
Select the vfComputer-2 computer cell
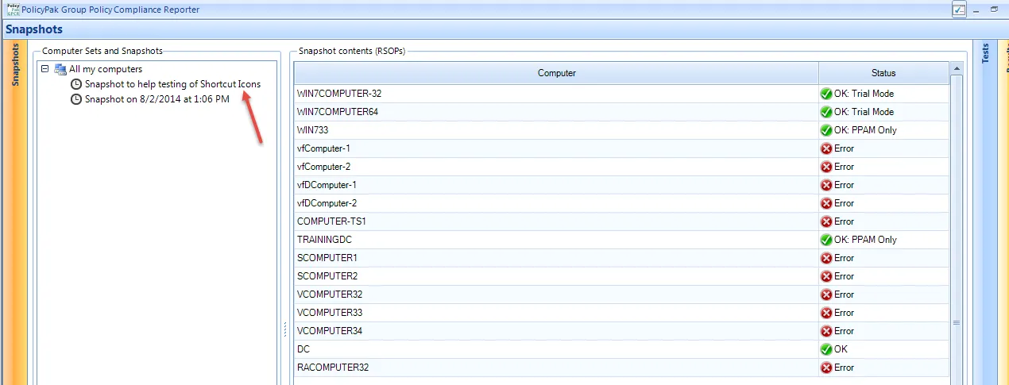click(x=556, y=167)
